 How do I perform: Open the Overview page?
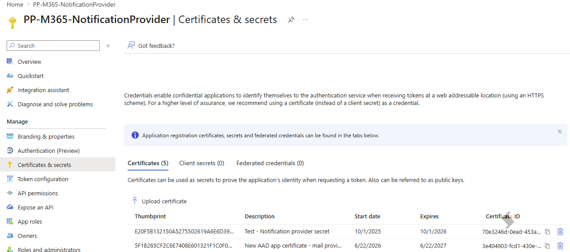coord(29,62)
